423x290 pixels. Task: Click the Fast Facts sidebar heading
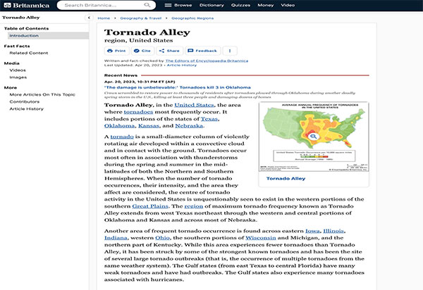coord(17,46)
